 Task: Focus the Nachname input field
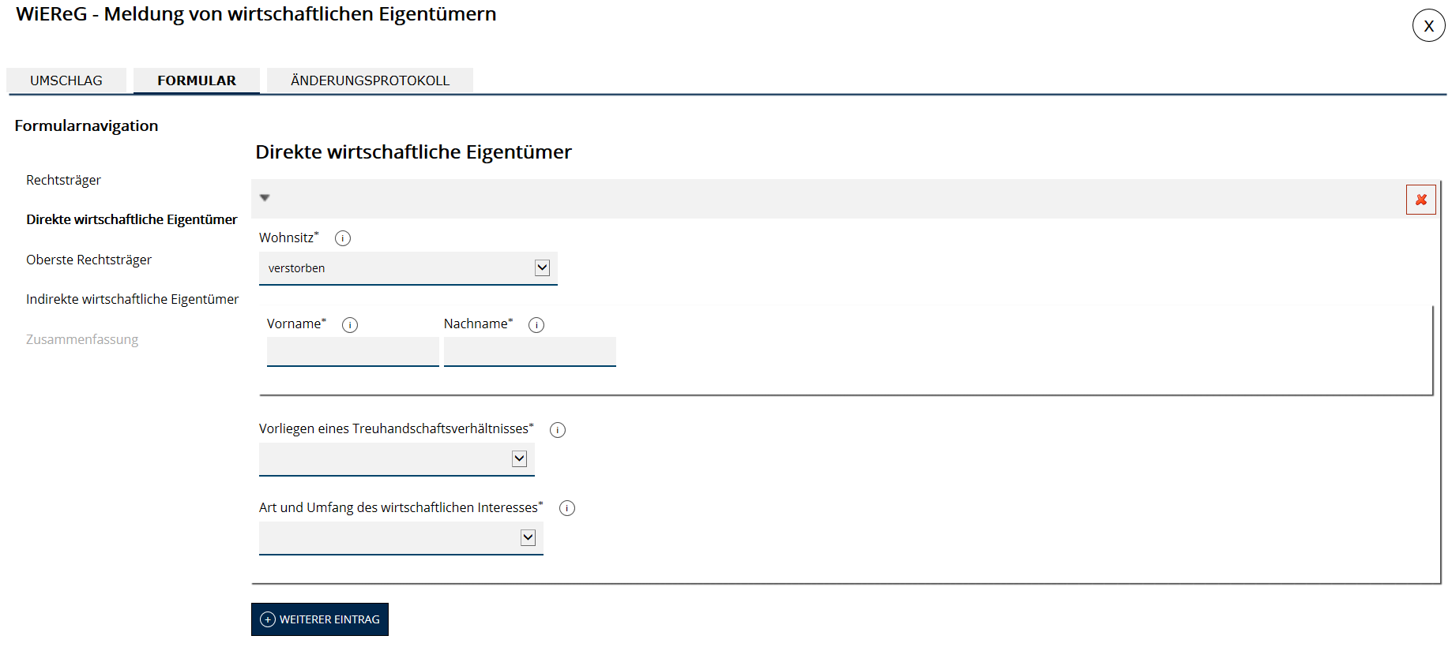529,352
